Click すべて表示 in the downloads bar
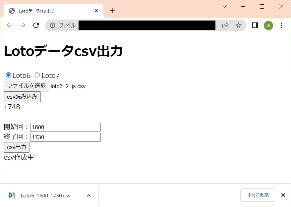The height and width of the screenshot is (207, 291). point(258,195)
